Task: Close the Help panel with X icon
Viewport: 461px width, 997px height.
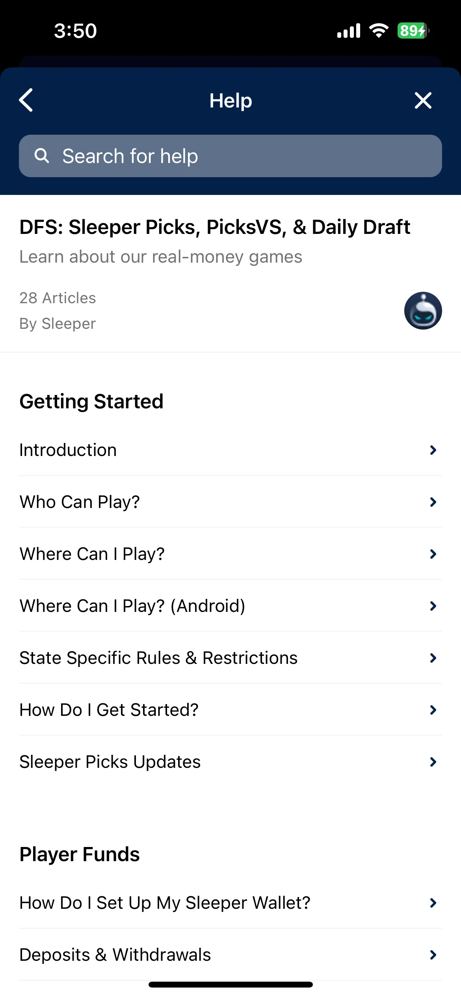Action: click(423, 100)
